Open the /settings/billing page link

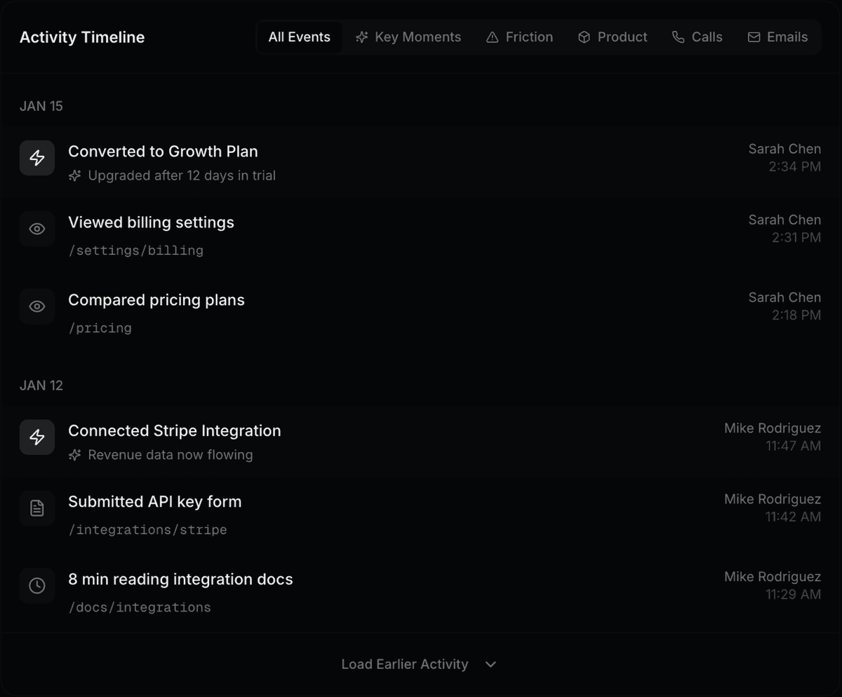point(135,251)
